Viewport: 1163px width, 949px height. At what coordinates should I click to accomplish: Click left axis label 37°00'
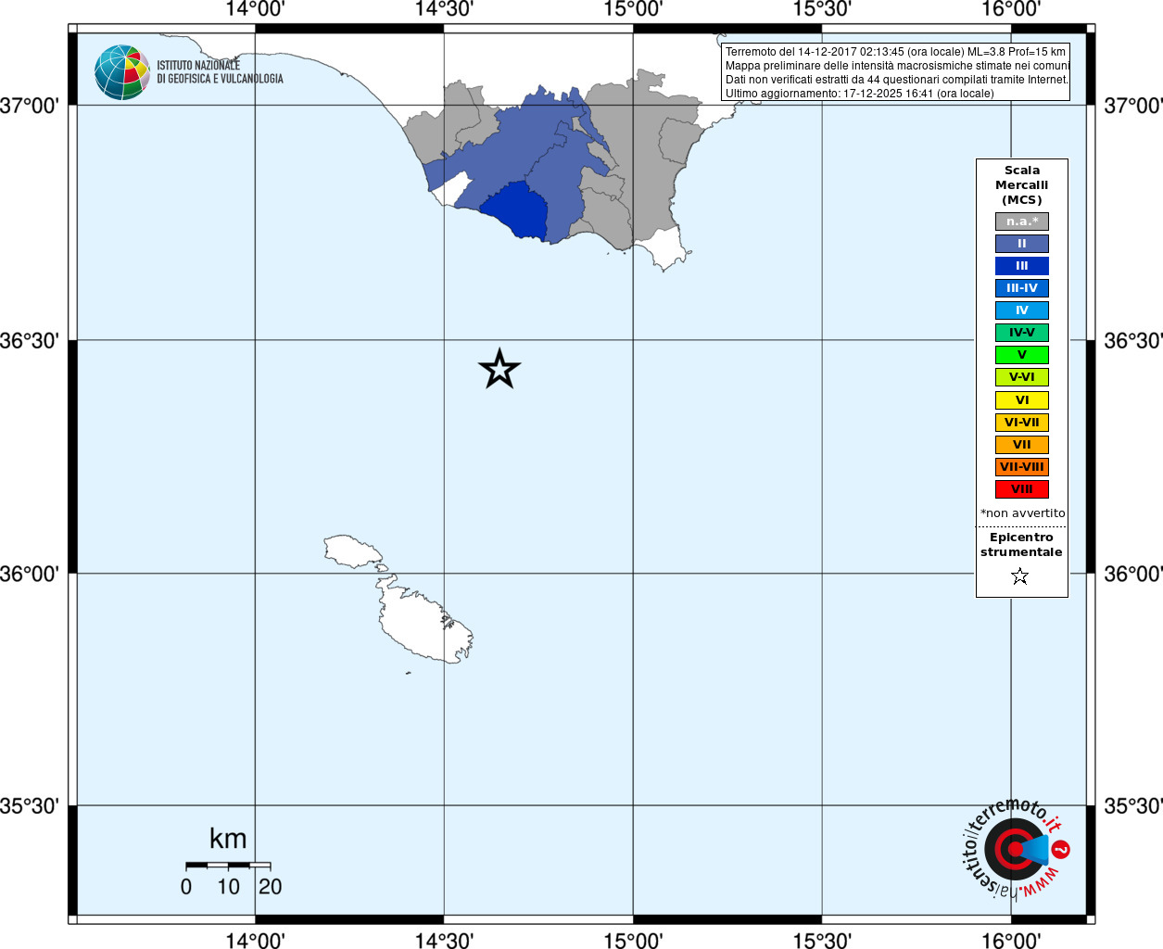click(x=30, y=106)
